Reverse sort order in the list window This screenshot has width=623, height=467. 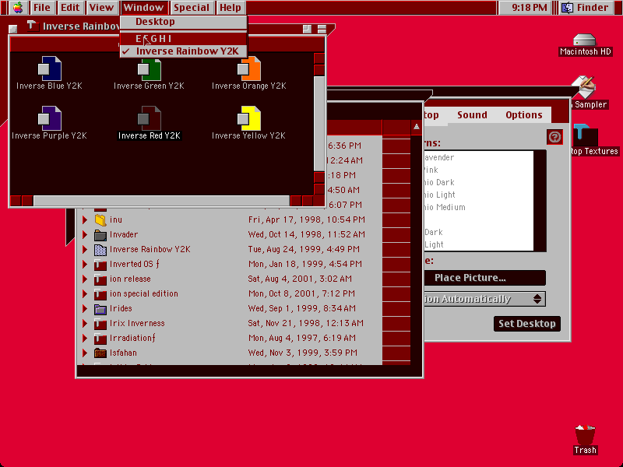click(x=416, y=127)
